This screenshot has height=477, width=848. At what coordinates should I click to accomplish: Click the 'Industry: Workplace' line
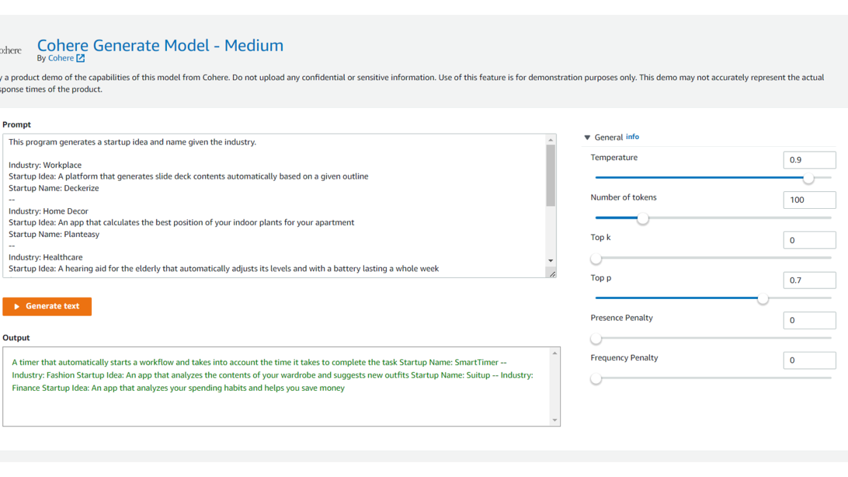45,165
